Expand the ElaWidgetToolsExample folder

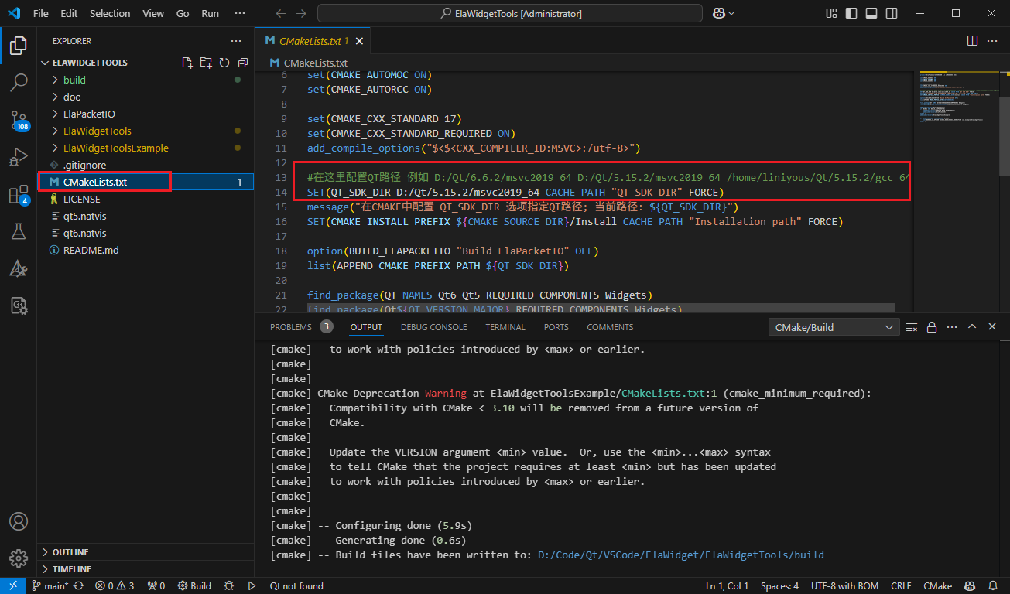(115, 148)
